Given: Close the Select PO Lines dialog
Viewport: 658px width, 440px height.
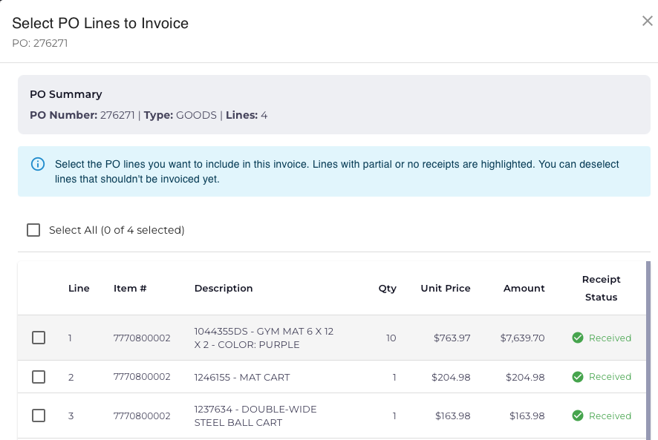Looking at the screenshot, I should pyautogui.click(x=647, y=21).
